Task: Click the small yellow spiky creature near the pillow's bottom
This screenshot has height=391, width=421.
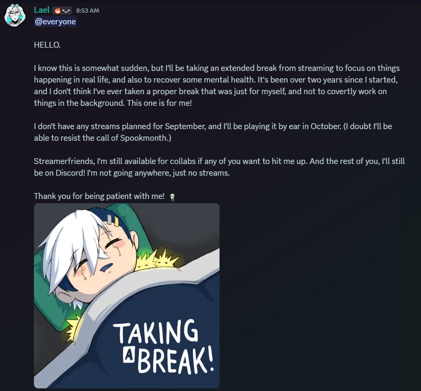Action: 72,328
